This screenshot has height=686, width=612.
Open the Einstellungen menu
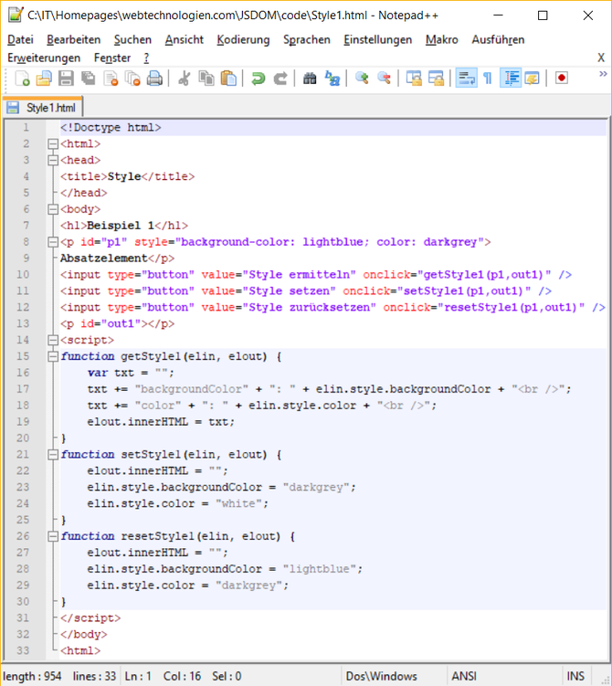pos(377,40)
